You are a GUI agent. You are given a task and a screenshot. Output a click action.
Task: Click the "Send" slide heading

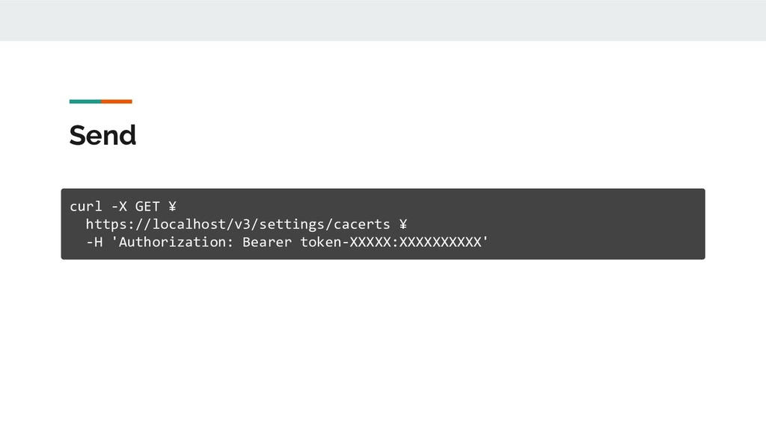(102, 135)
